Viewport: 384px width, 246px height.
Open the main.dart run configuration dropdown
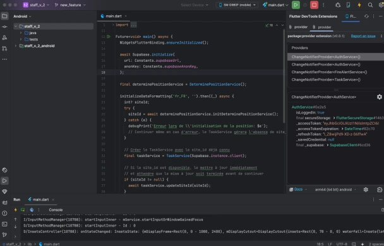coord(275,5)
